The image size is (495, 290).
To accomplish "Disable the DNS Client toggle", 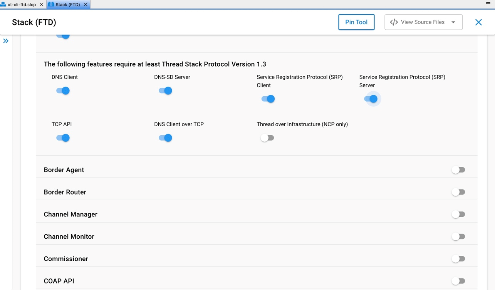I will pos(63,91).
